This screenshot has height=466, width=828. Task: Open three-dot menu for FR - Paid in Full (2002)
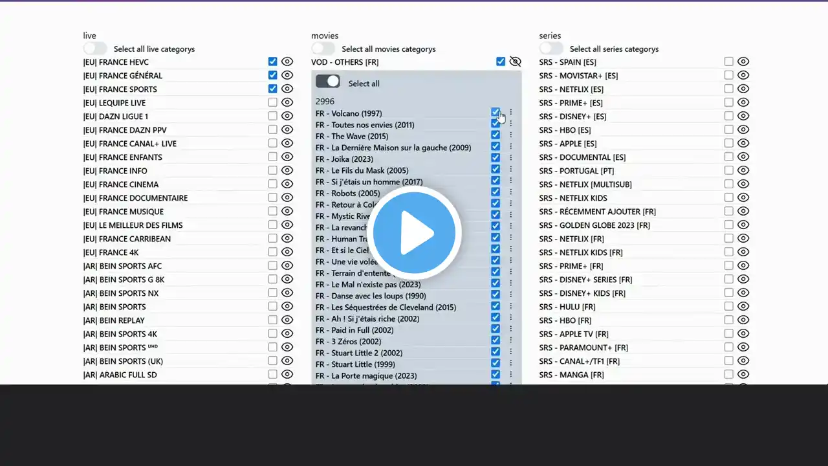click(x=510, y=329)
